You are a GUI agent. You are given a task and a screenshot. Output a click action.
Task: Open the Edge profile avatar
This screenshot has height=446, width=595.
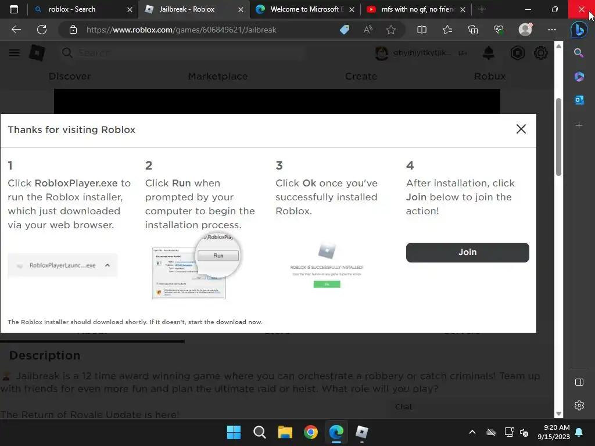525,30
